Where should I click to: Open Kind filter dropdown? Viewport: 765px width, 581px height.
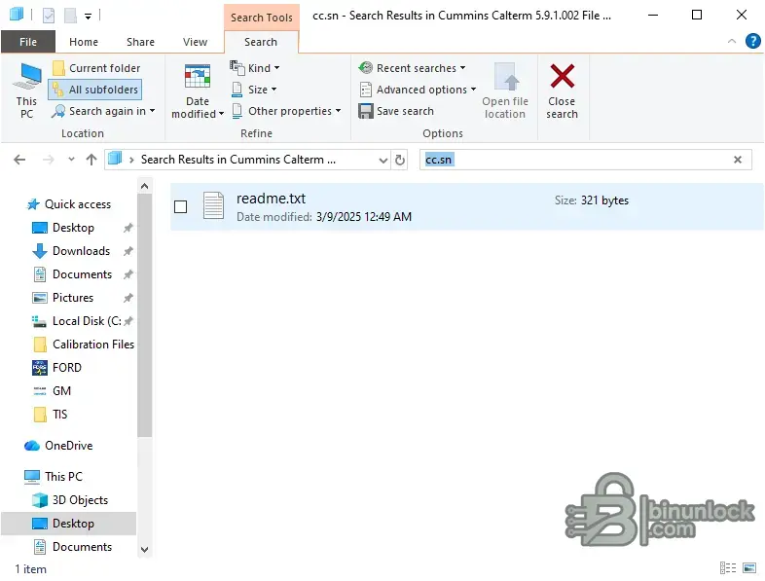click(x=255, y=68)
